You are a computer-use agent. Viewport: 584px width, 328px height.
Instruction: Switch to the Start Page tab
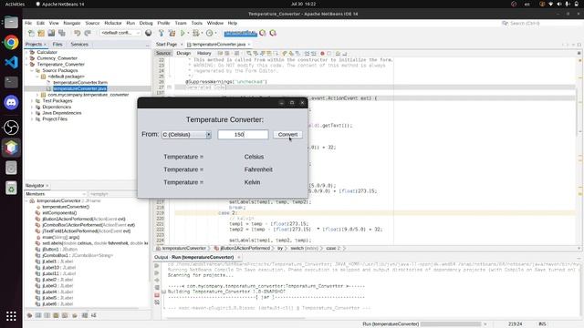coord(166,45)
